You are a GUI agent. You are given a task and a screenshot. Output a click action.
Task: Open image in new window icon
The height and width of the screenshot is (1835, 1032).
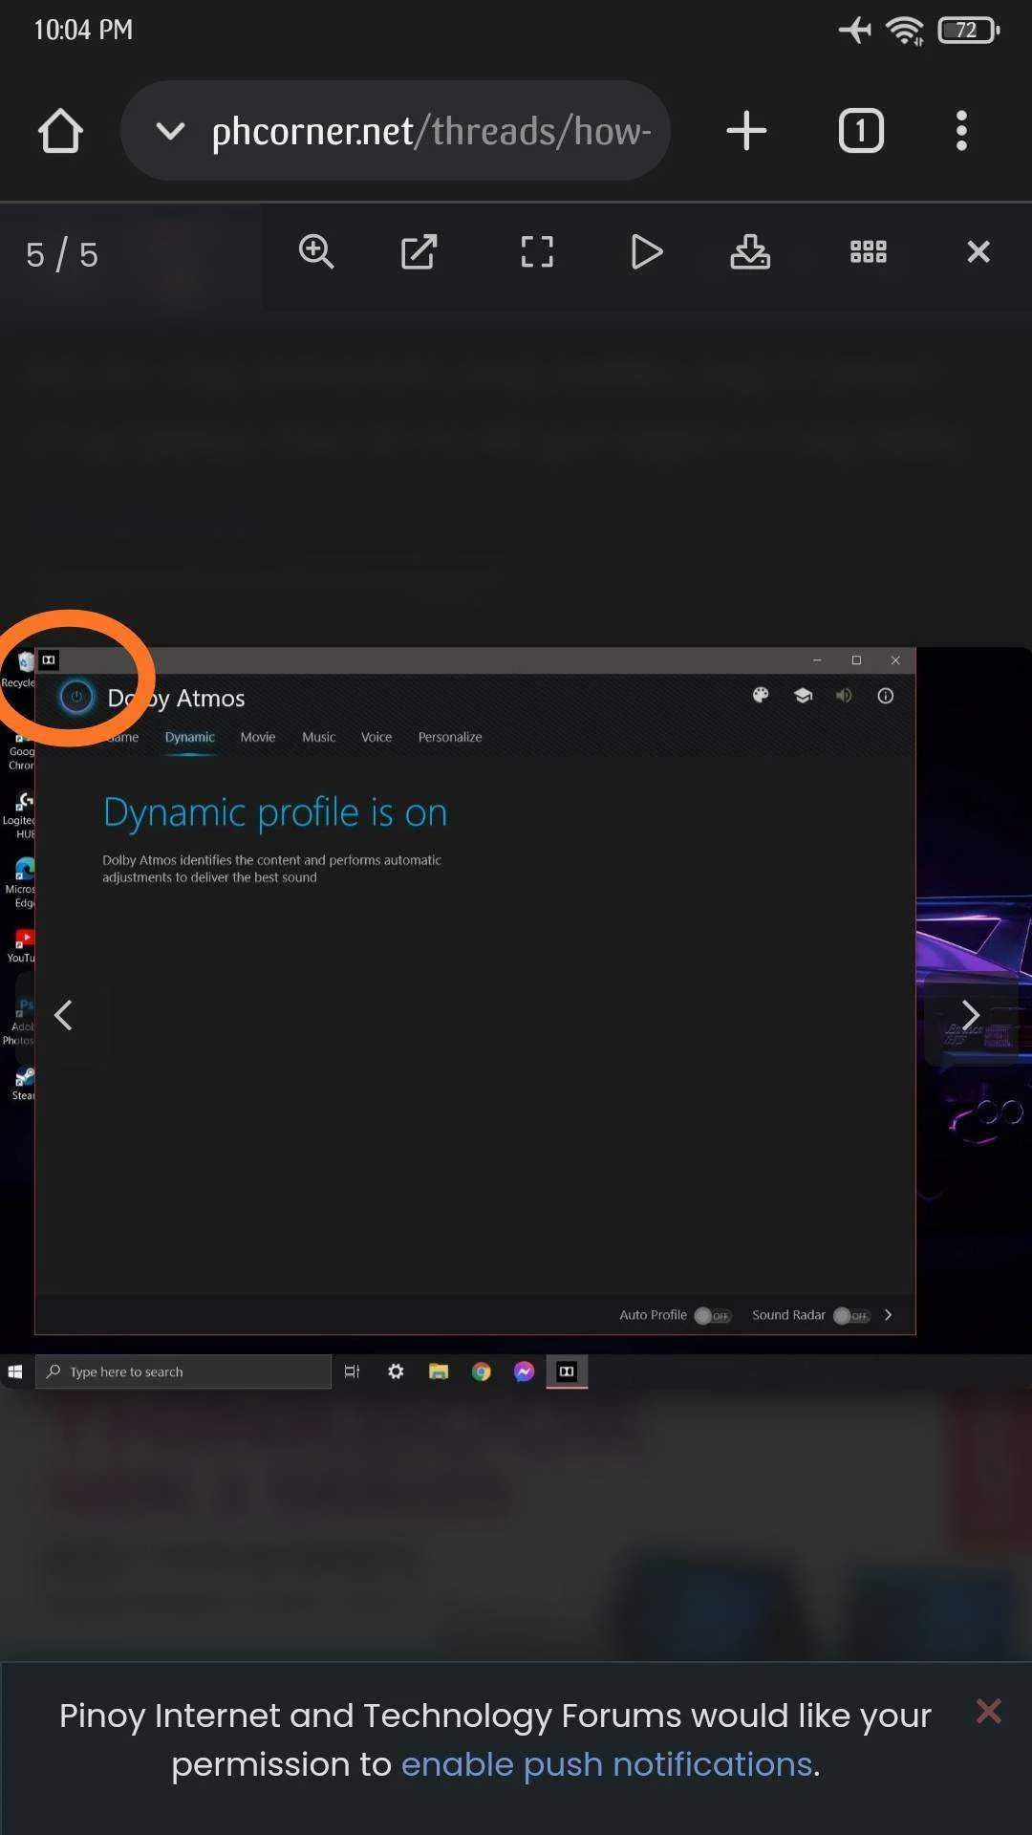pos(419,252)
